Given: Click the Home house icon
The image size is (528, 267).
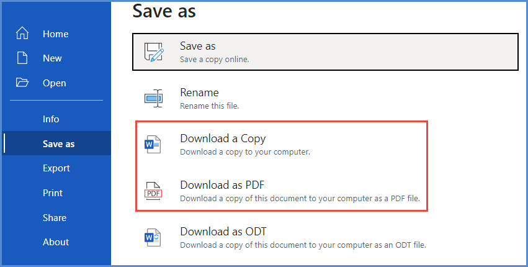Looking at the screenshot, I should 22,34.
